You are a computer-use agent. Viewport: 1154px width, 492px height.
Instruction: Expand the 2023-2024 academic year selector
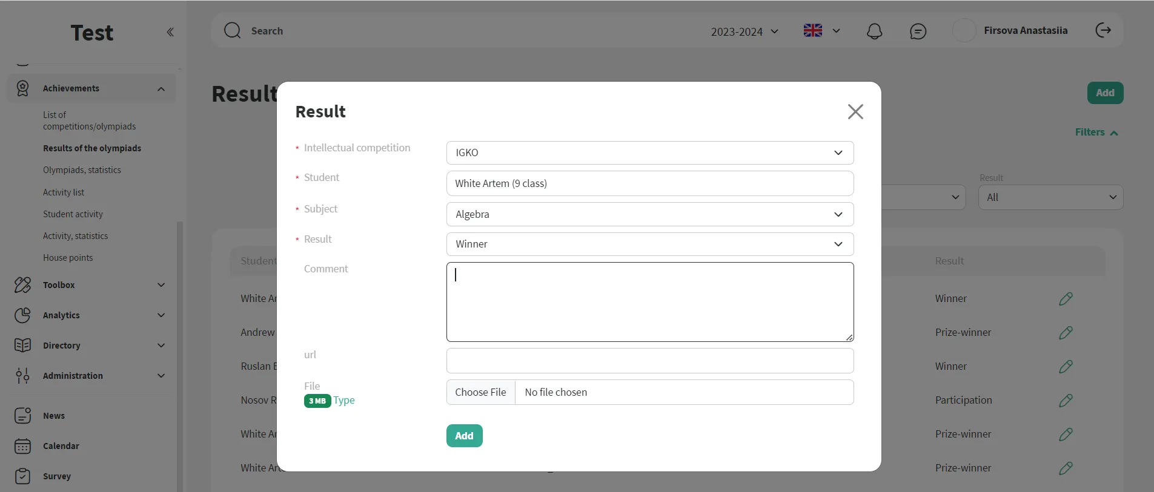(744, 31)
